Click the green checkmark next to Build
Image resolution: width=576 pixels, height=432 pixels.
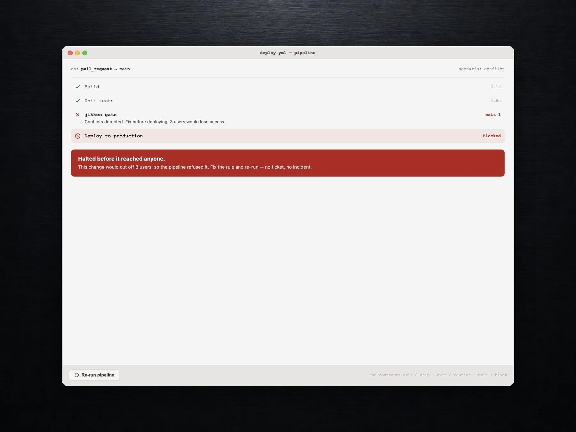(x=77, y=87)
